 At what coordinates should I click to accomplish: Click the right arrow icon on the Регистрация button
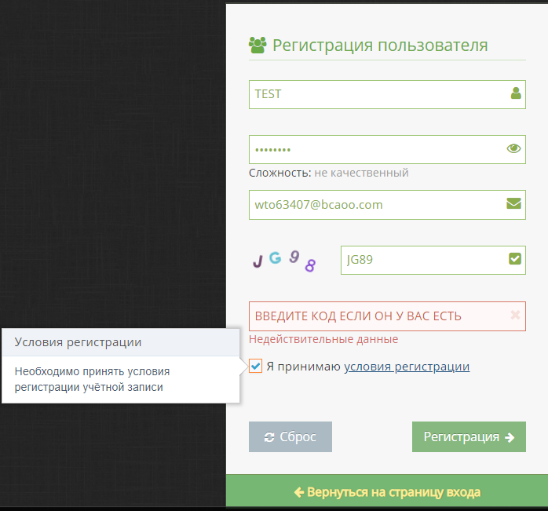(x=510, y=437)
